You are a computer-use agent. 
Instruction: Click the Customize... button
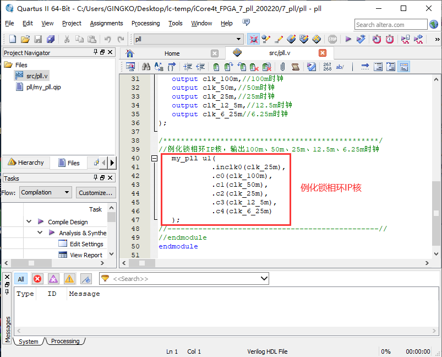point(95,192)
